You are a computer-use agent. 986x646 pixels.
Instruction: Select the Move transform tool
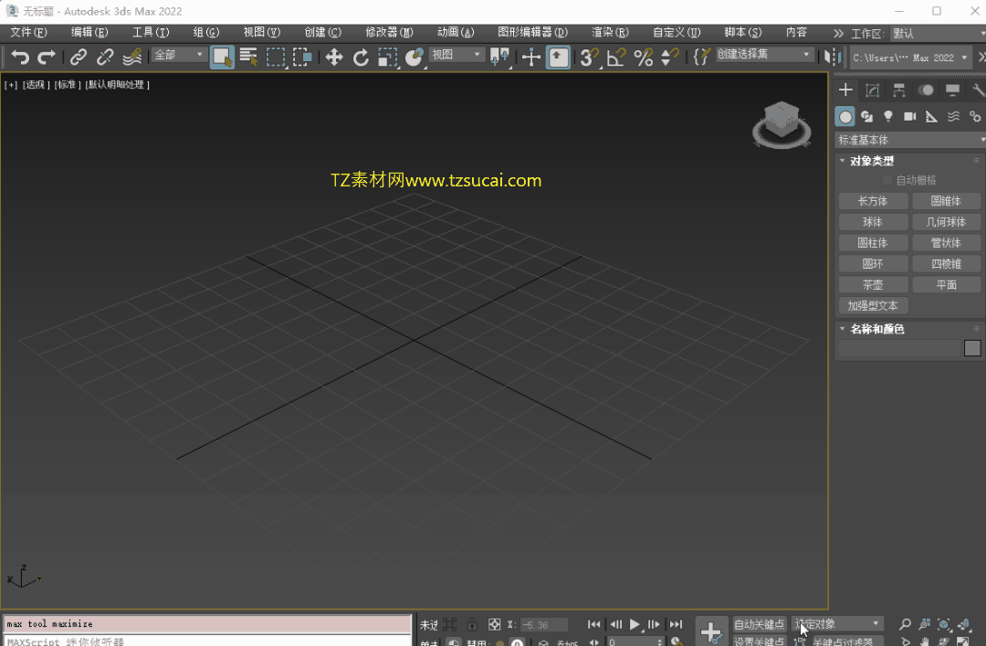point(334,58)
